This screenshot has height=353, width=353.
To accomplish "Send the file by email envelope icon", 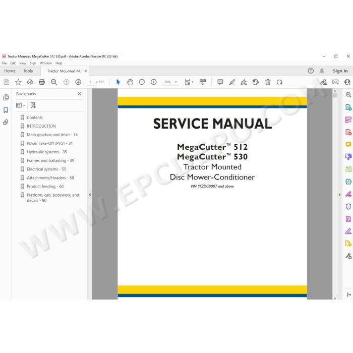I will tap(335, 82).
